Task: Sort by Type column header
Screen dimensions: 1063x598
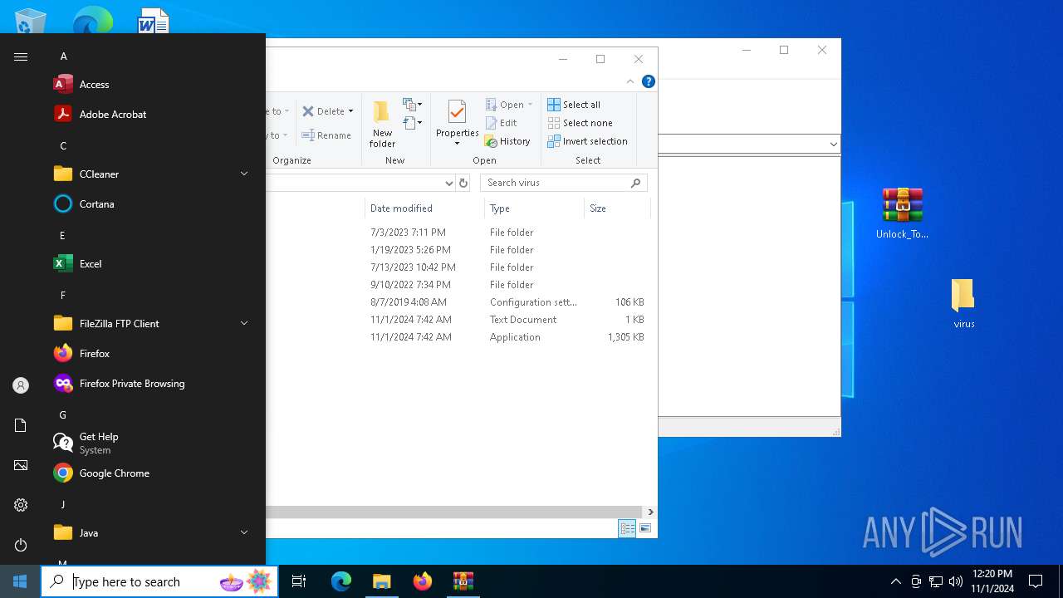Action: coord(534,208)
